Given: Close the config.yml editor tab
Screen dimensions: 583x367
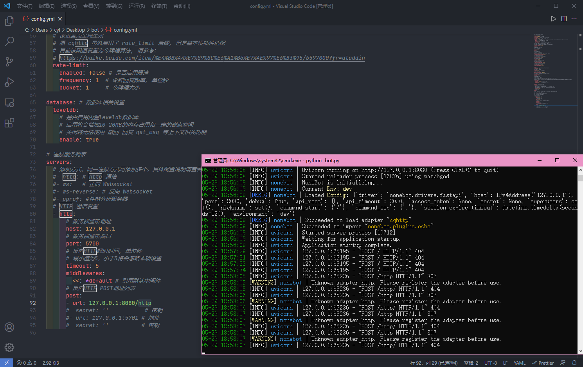Looking at the screenshot, I should click(x=60, y=19).
